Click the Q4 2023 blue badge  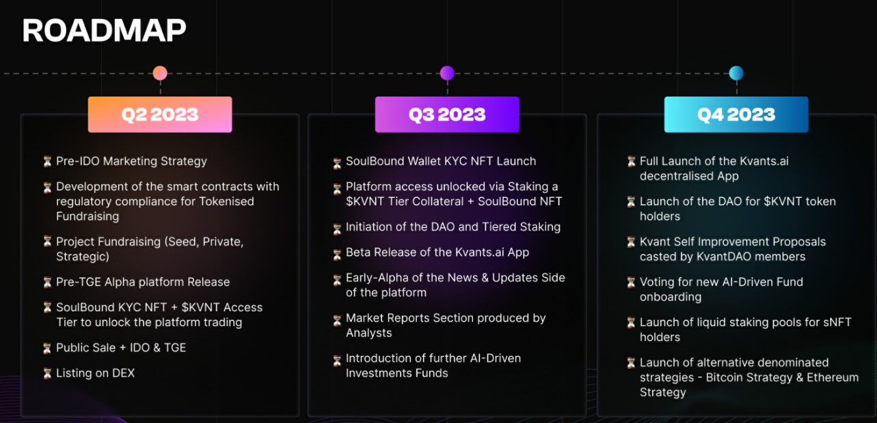tap(736, 114)
